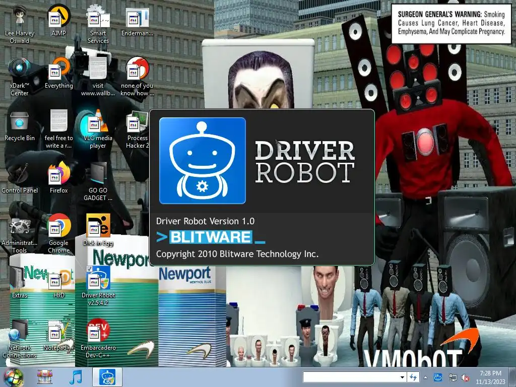Launch Google Chrome shortcut
The width and height of the screenshot is (516, 387).
point(58,234)
